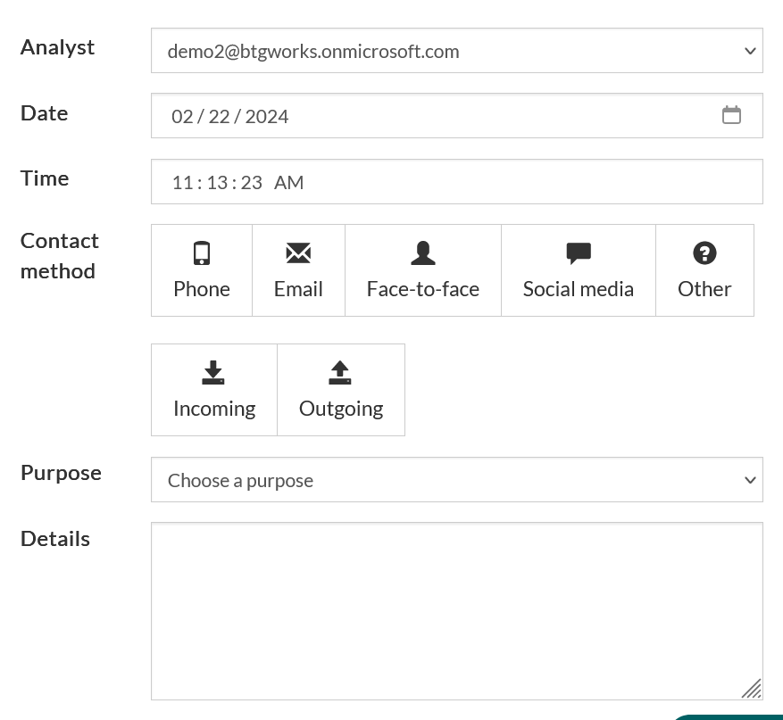The image size is (783, 720).
Task: Click the AM period in Time field
Action: (288, 183)
